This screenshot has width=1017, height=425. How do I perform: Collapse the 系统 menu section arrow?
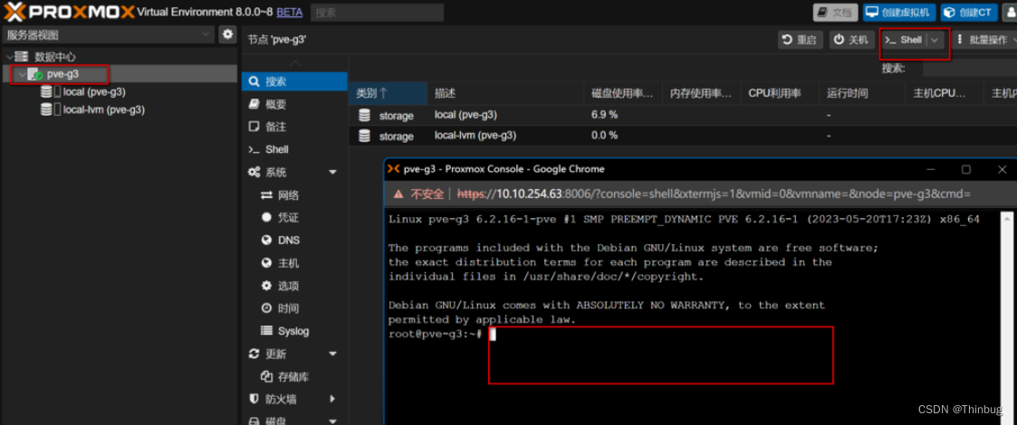point(333,173)
